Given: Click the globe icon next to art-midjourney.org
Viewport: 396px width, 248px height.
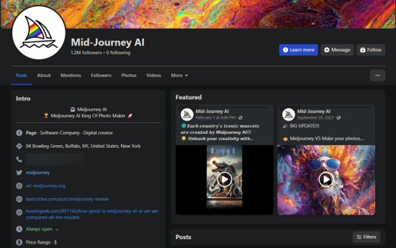Looking at the screenshot, I should tap(19, 186).
